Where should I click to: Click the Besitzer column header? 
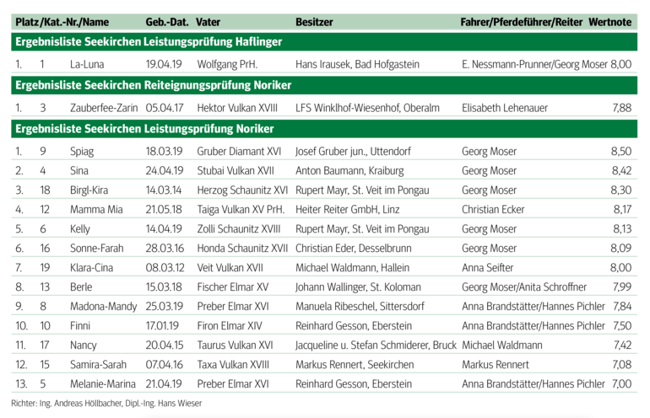tap(313, 19)
